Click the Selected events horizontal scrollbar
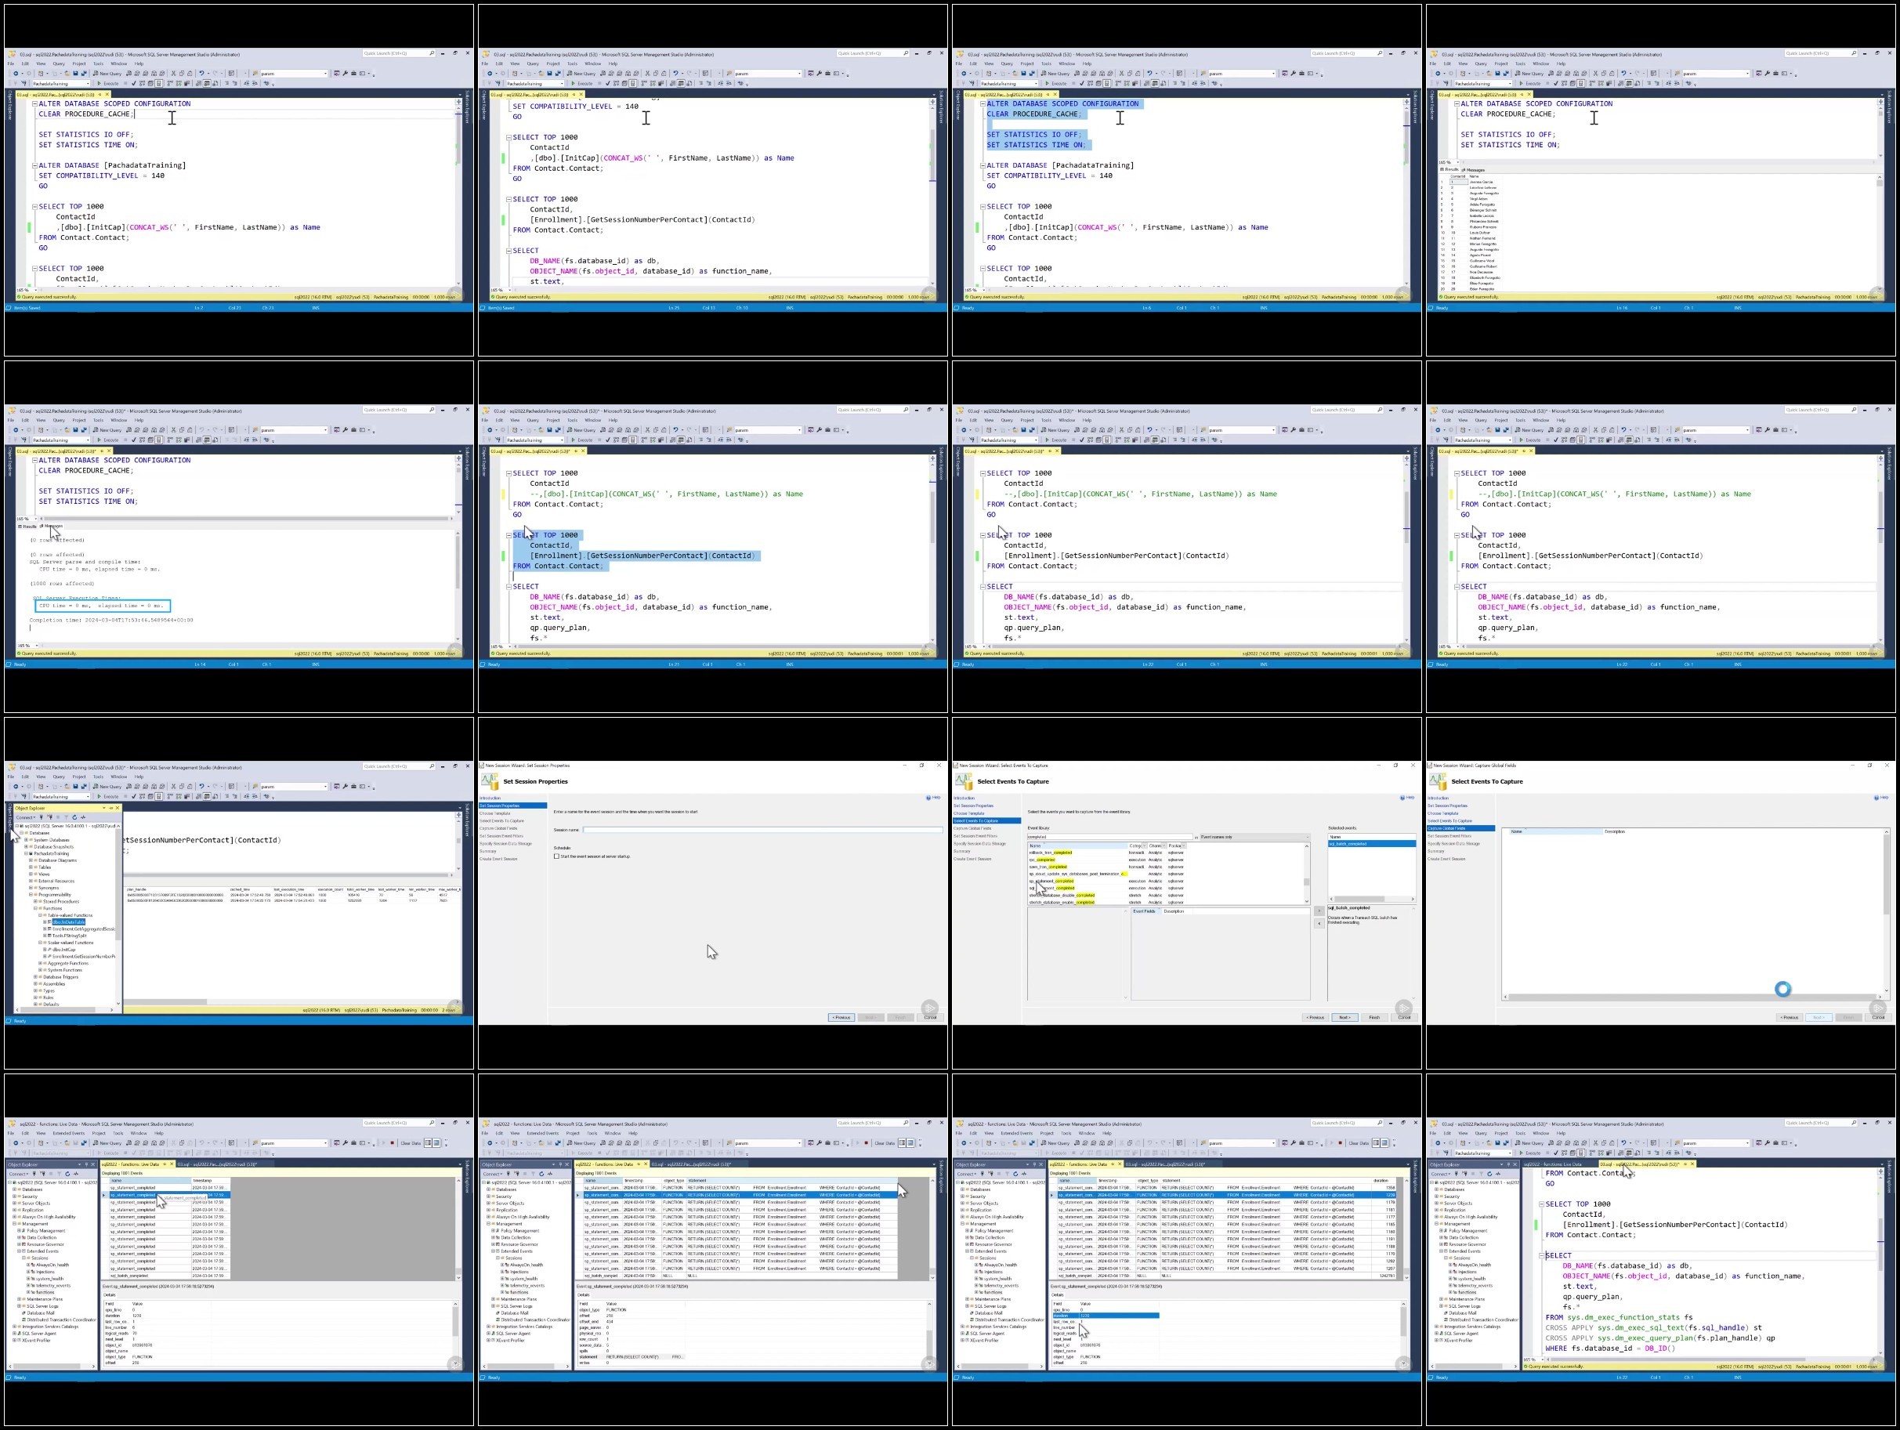This screenshot has height=1430, width=1900. tap(1372, 900)
